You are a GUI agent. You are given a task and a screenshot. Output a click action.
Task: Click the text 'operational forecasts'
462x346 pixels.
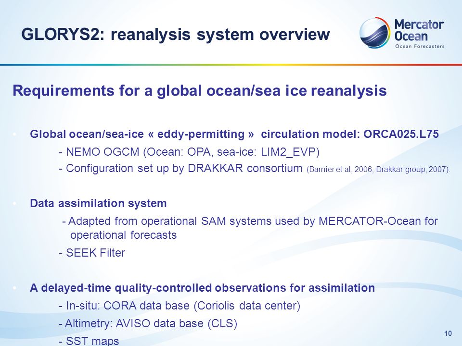pos(124,235)
